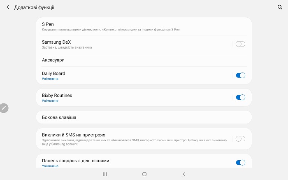Tap the floating pencil edit icon
Screen dimensions: 288x180
click(x=4, y=108)
